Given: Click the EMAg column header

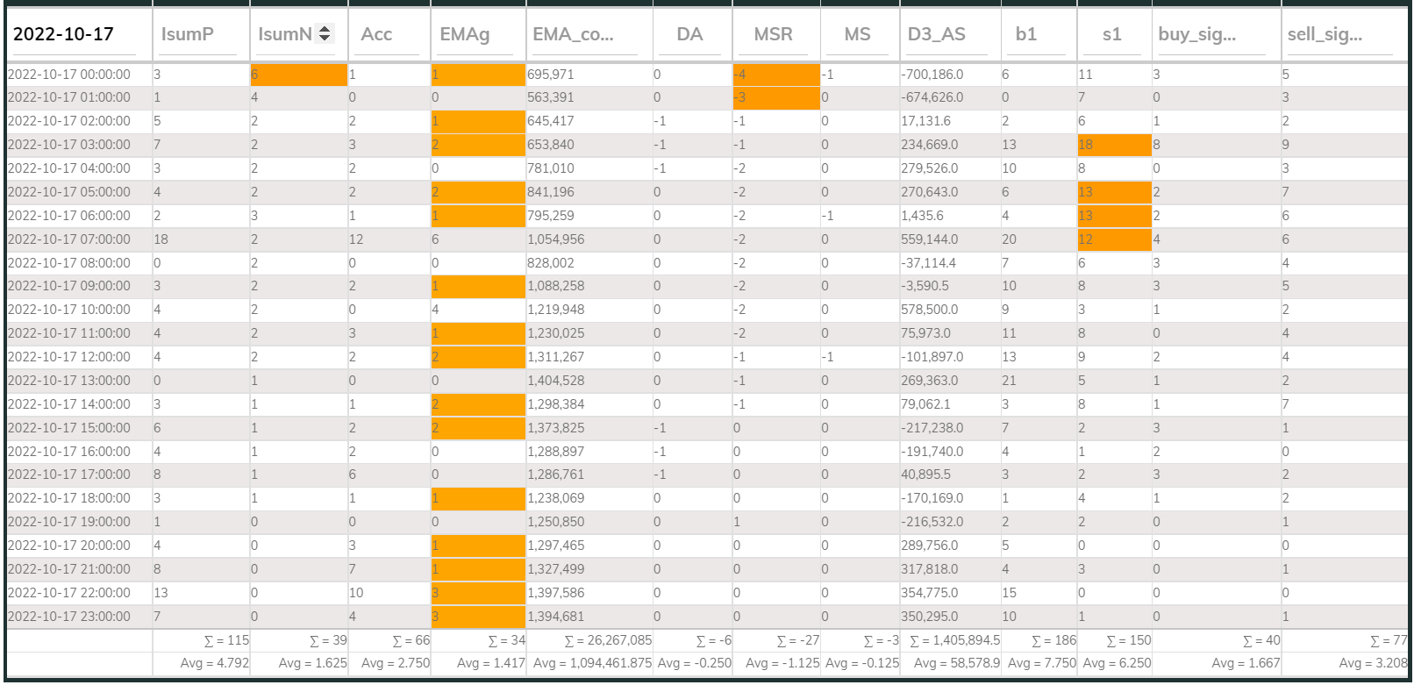Looking at the screenshot, I should pyautogui.click(x=465, y=34).
